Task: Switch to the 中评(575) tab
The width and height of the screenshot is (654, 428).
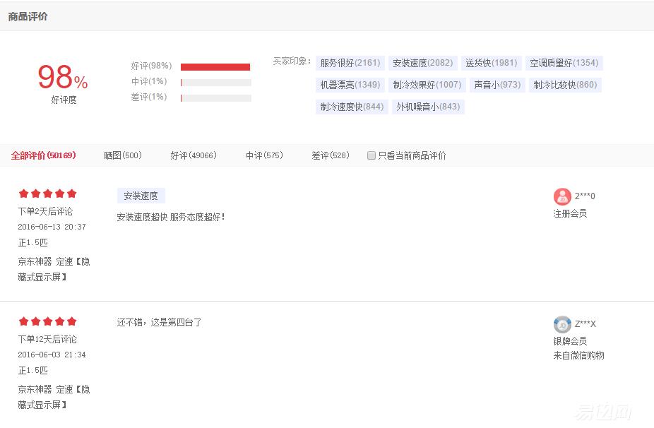Action: click(x=263, y=155)
